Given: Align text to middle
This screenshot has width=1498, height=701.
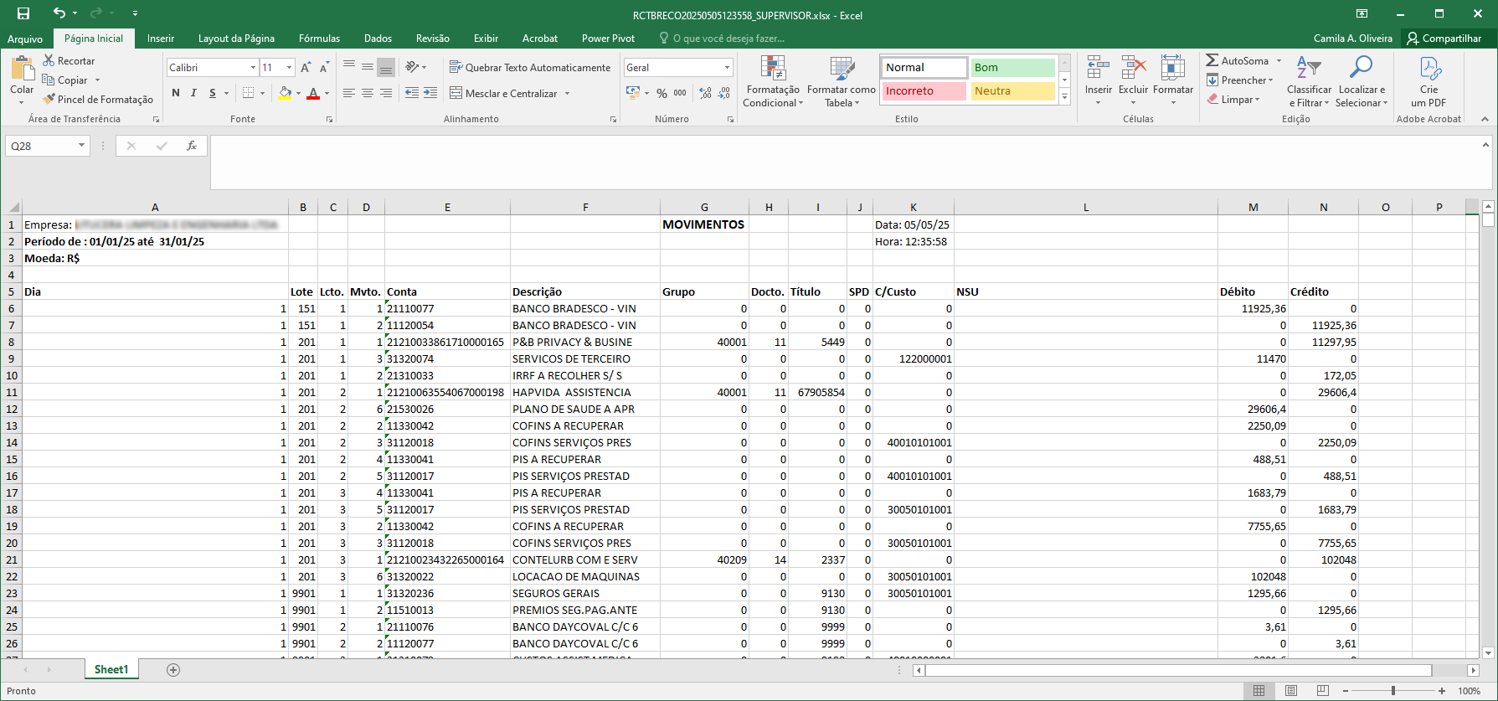Looking at the screenshot, I should coord(368,67).
